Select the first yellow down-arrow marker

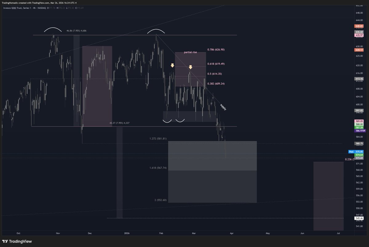point(173,65)
